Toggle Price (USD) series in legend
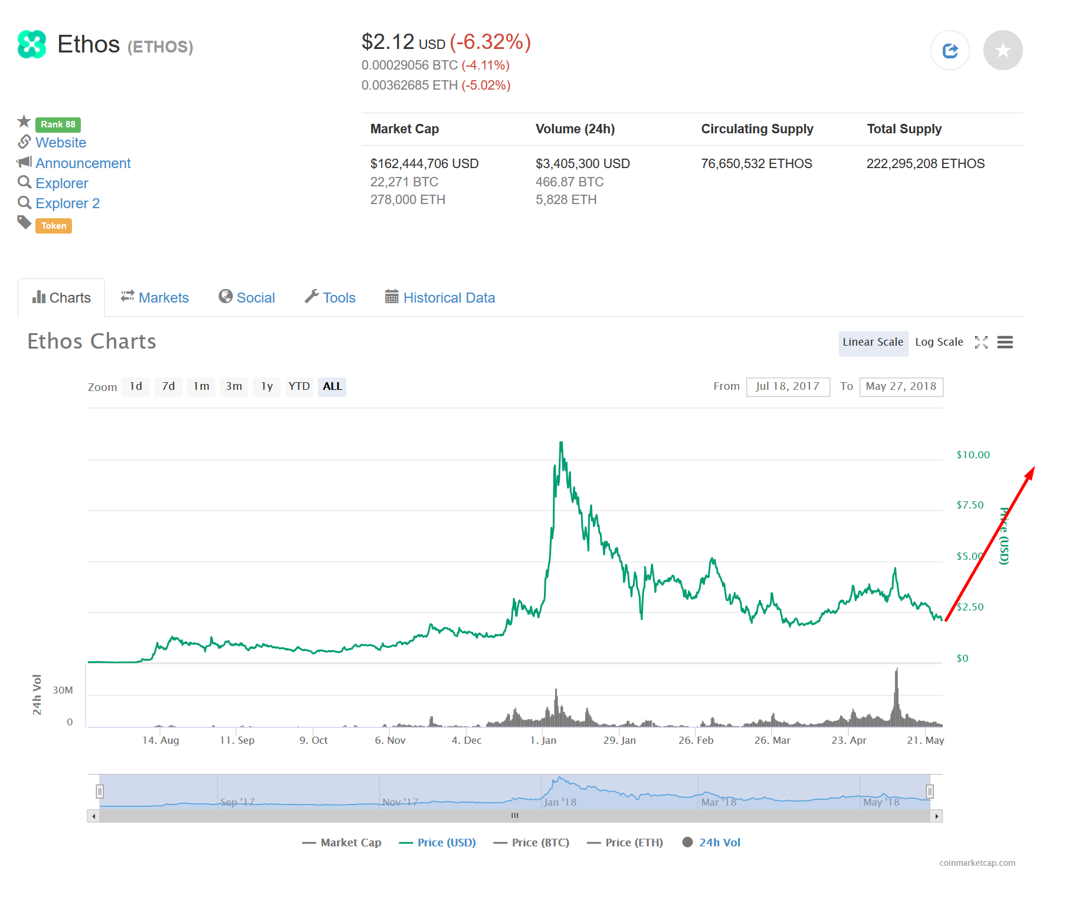The width and height of the screenshot is (1079, 903). (x=437, y=843)
